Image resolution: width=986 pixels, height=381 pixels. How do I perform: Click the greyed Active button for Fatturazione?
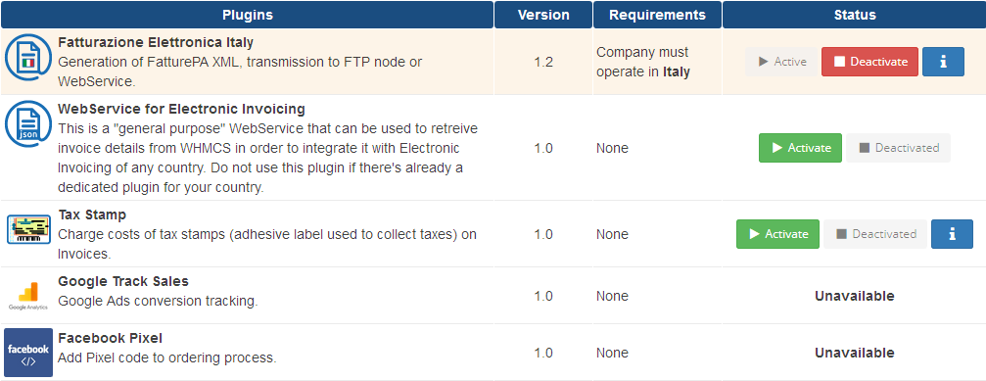(781, 62)
